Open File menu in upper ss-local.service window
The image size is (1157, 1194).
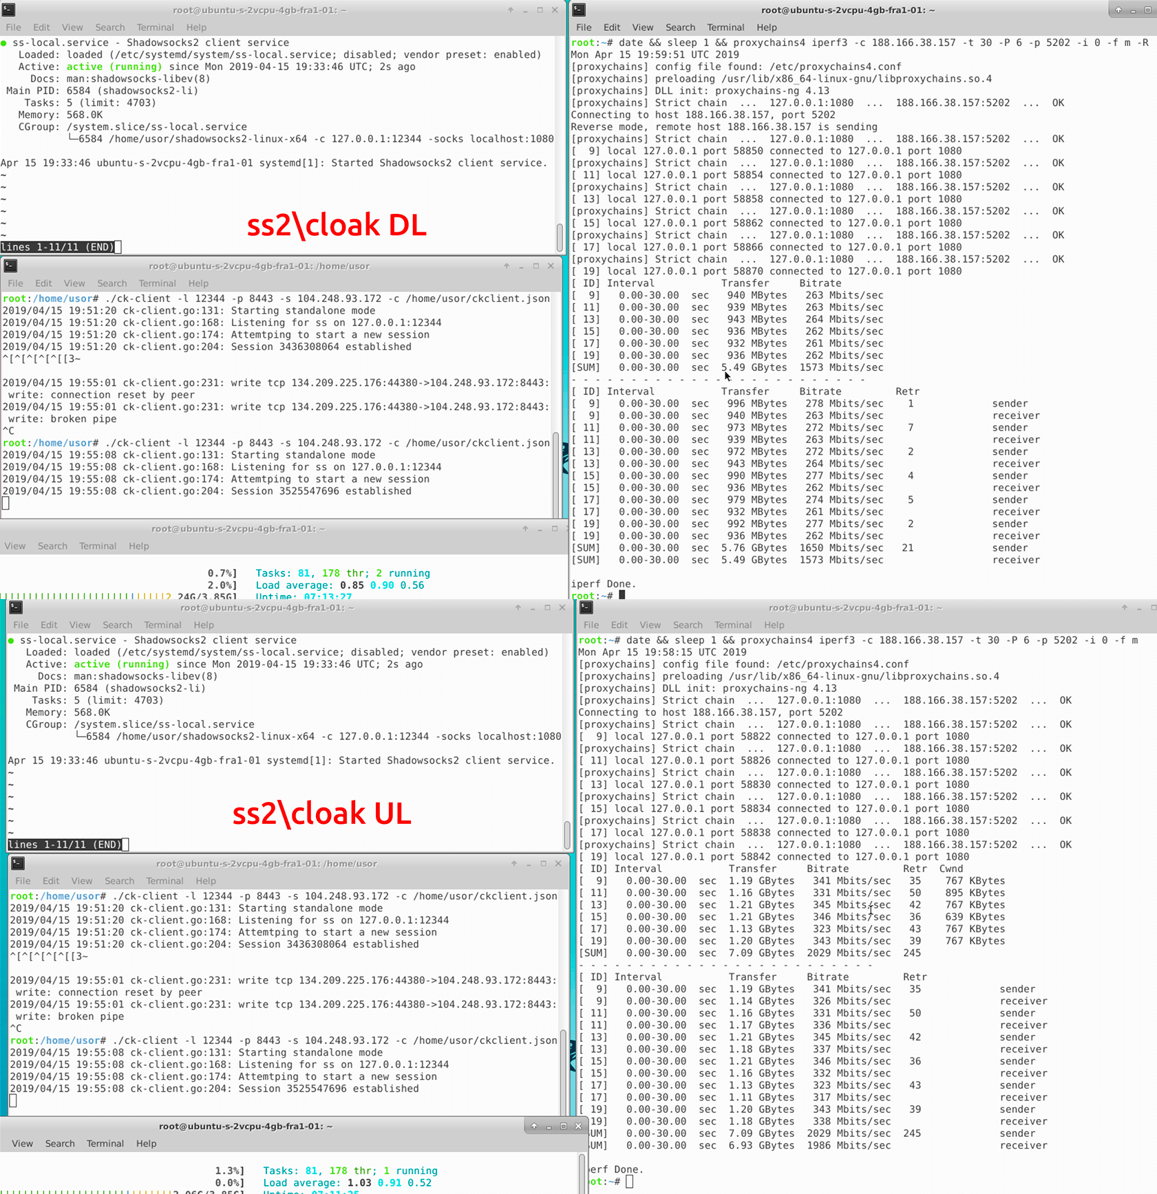point(13,28)
